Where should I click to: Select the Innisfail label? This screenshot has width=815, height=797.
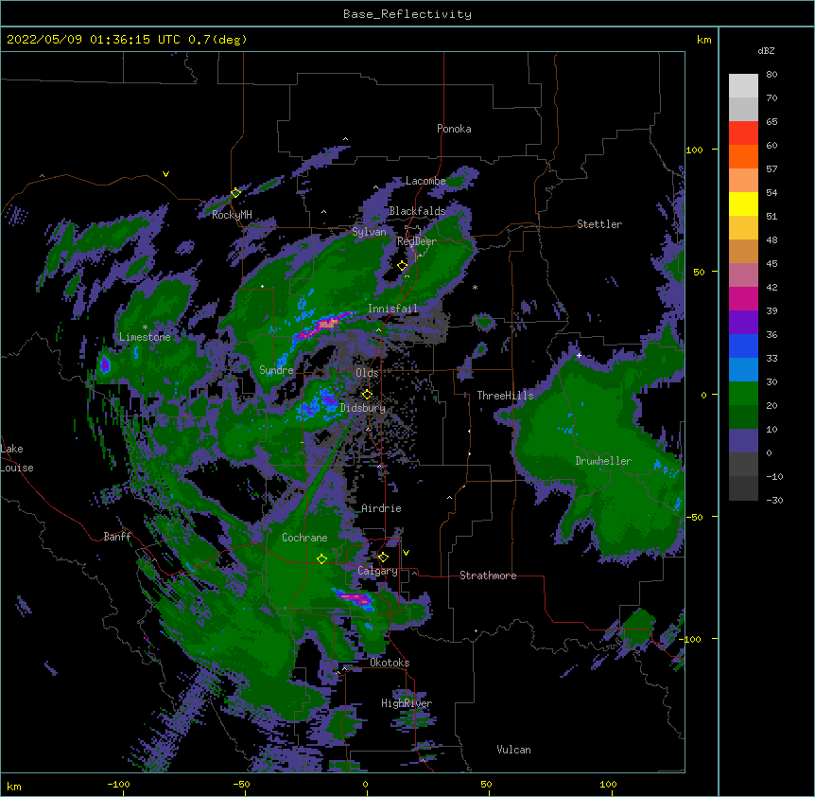(x=392, y=309)
